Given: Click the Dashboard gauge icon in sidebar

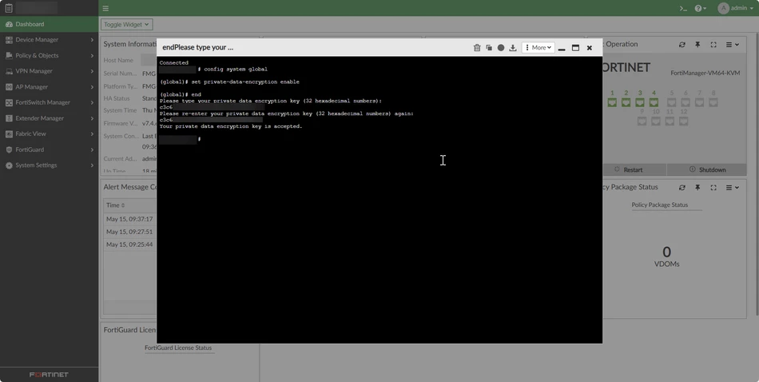Looking at the screenshot, I should [9, 24].
